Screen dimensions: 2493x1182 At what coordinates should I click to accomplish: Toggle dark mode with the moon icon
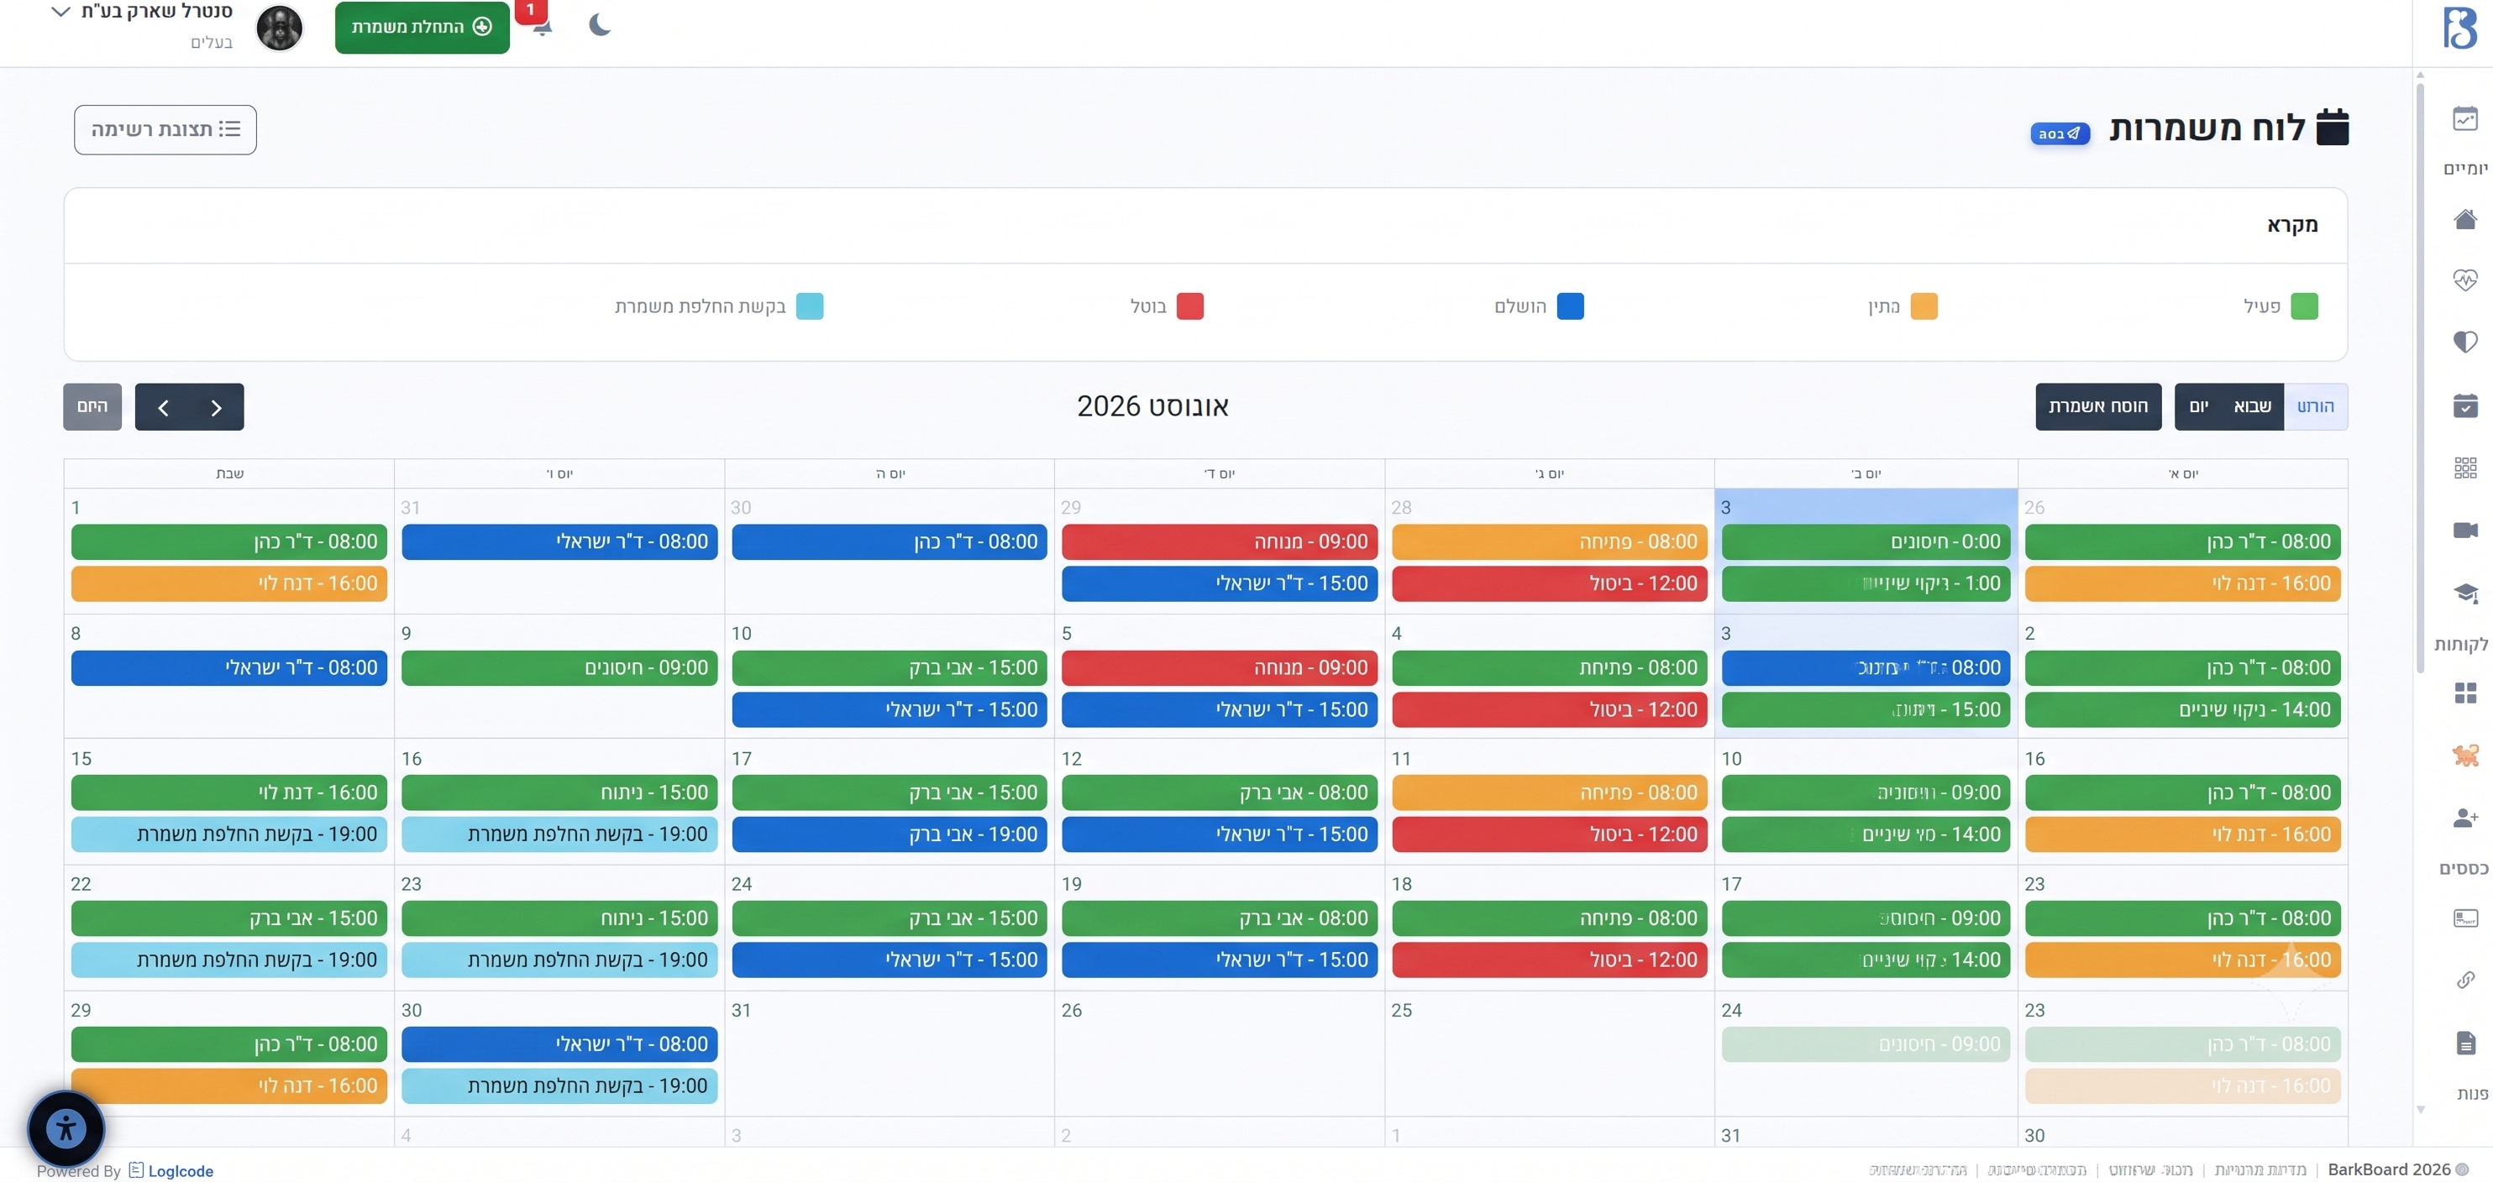(x=599, y=24)
